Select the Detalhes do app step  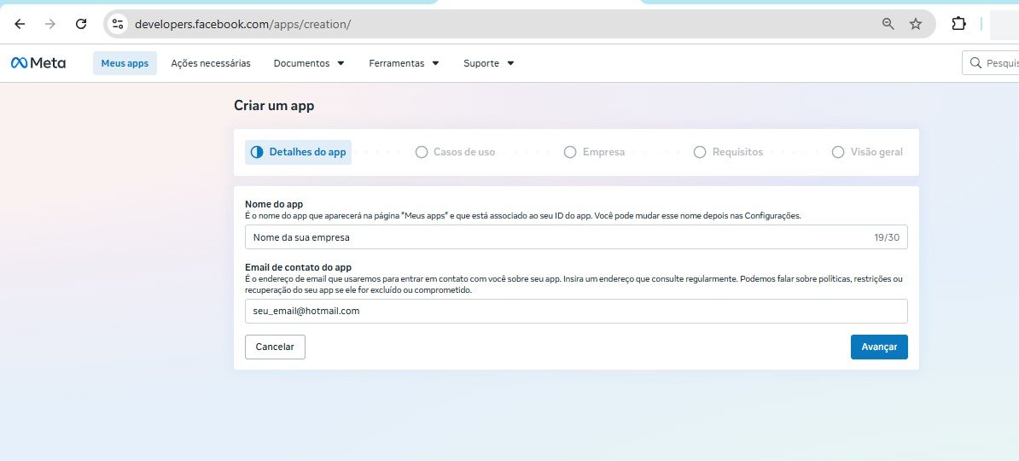299,152
